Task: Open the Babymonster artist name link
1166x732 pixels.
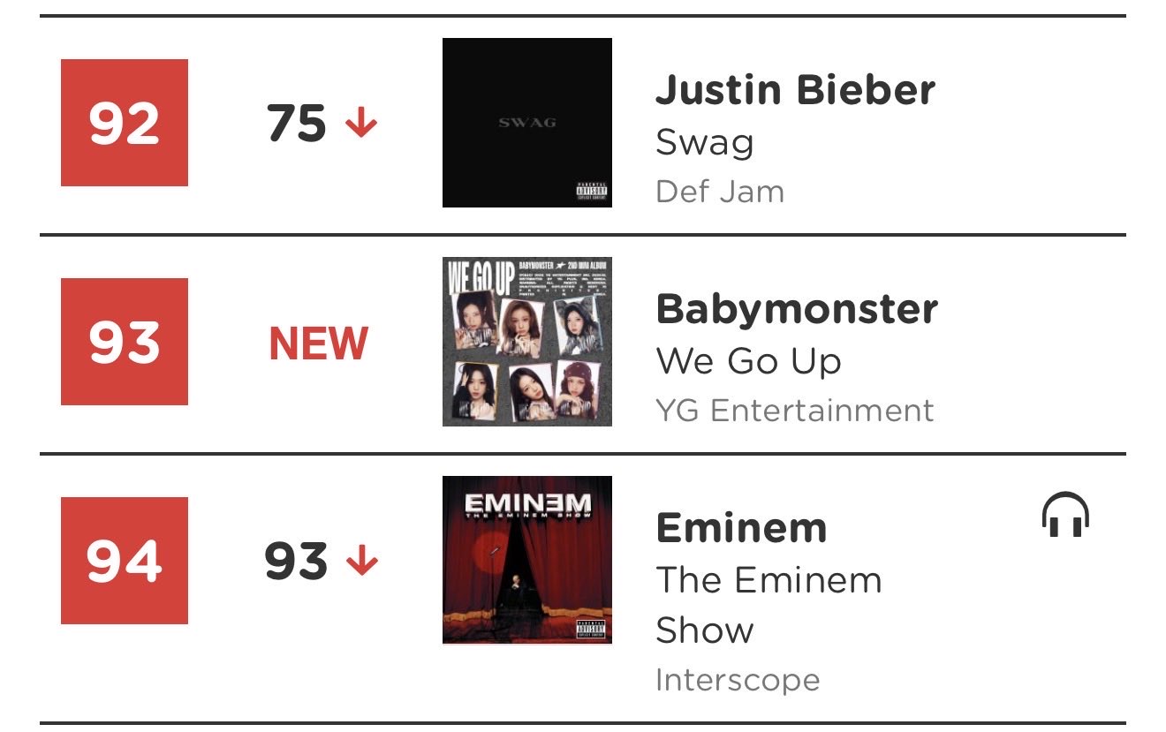Action: (797, 309)
